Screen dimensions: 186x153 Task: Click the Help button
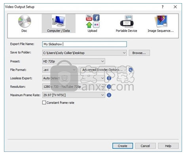(x=168, y=146)
